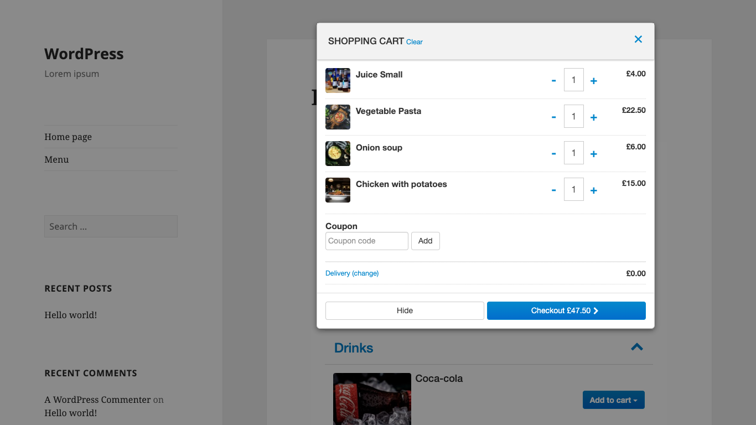
Task: Close the shopping cart with the X icon
Action: click(x=638, y=39)
